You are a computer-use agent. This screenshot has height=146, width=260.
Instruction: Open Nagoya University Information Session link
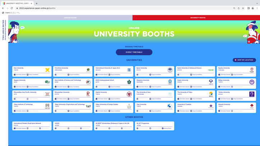(x=20, y=87)
